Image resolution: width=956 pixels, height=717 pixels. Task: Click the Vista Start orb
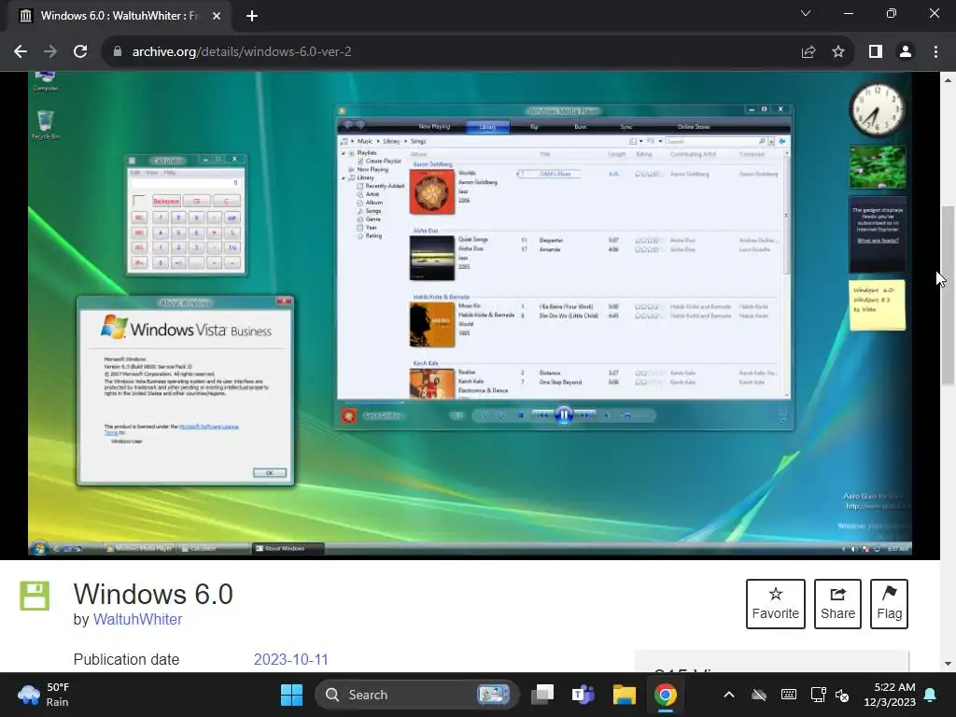(x=39, y=548)
